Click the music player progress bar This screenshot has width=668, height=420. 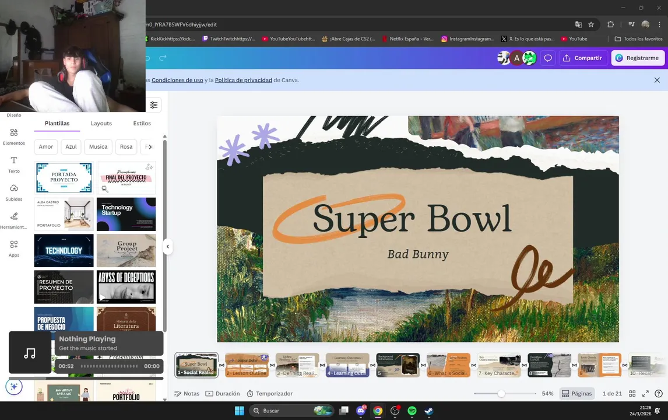pyautogui.click(x=109, y=366)
